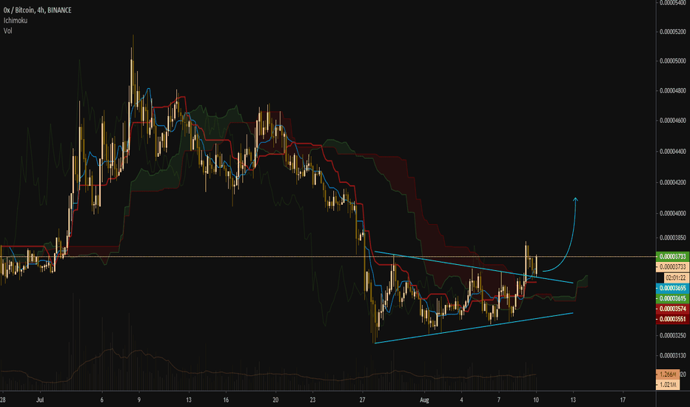The image size is (690, 407).
Task: Click the 17 date label on time axis
Action: click(623, 400)
